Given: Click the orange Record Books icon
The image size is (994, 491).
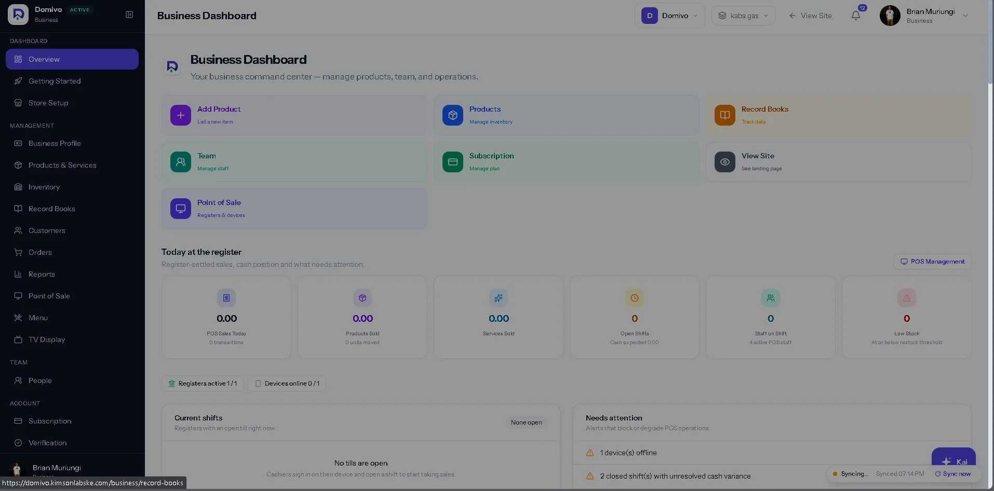Looking at the screenshot, I should coord(725,115).
